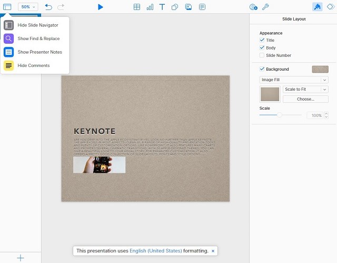This screenshot has height=263, width=337.
Task: Select the KEYNOTE title text on slide
Action: tap(95, 131)
